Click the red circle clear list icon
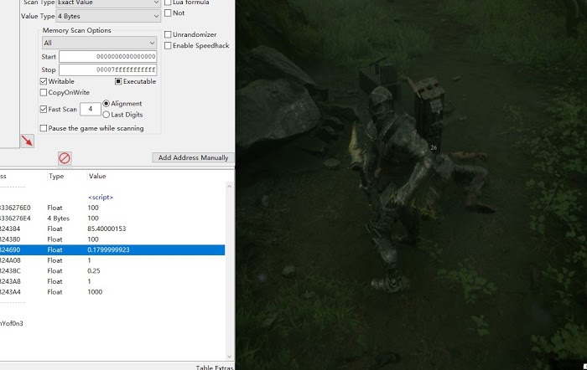Image resolution: width=587 pixels, height=370 pixels. tap(65, 158)
